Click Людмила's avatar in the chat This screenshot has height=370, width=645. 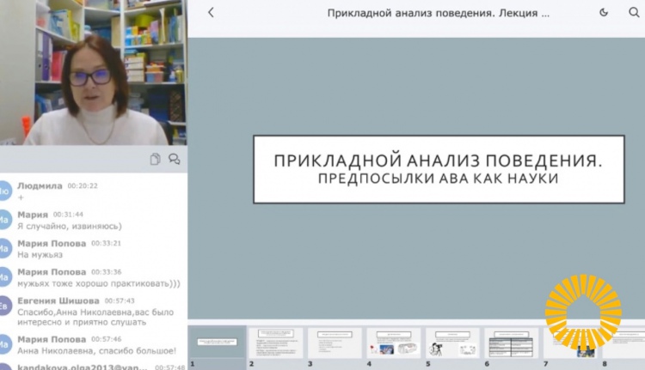coord(4,191)
